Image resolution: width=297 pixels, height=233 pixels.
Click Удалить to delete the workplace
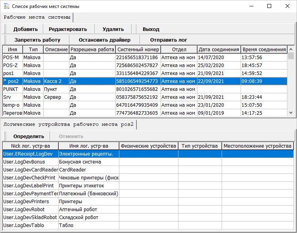113,29
